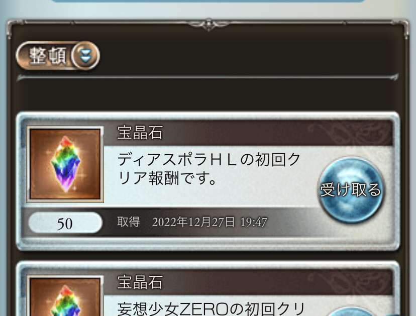Open the 整頓 sort dropdown
The image size is (416, 316).
tap(58, 55)
